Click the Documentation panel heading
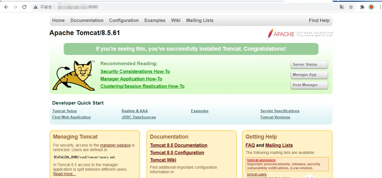The width and height of the screenshot is (382, 178). 169,137
